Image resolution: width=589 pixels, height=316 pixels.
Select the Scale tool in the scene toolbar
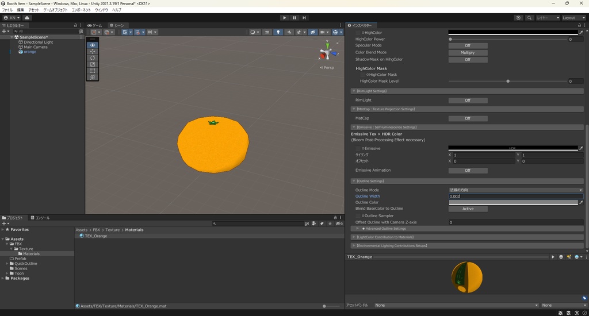93,64
